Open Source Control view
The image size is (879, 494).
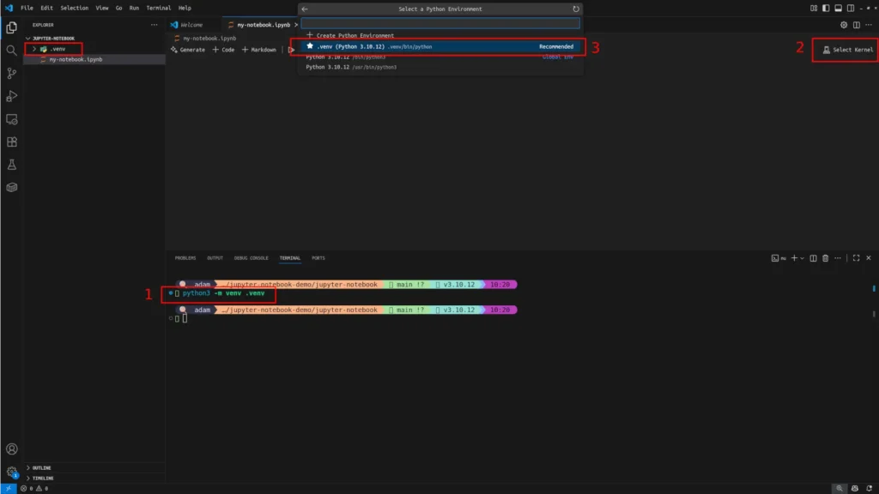(12, 74)
